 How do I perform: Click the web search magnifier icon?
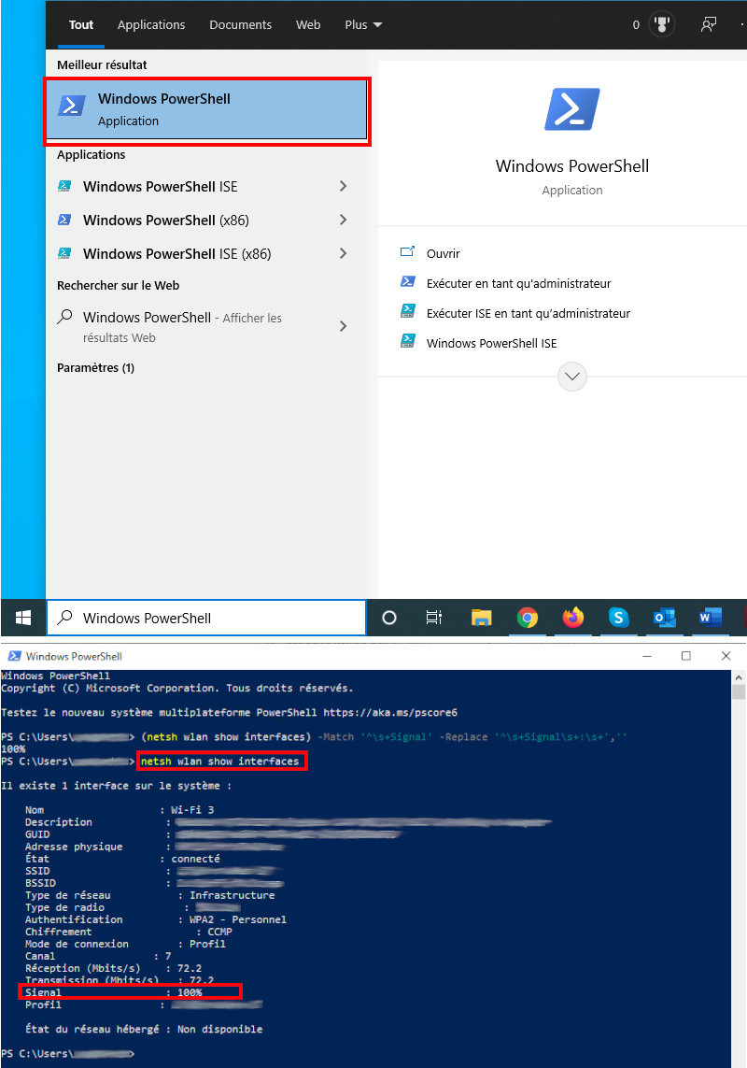coord(64,317)
